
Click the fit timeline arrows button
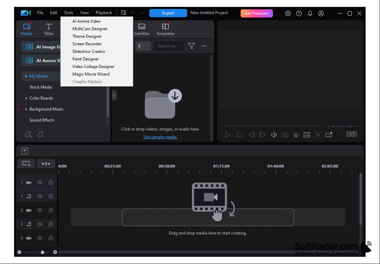click(46, 164)
